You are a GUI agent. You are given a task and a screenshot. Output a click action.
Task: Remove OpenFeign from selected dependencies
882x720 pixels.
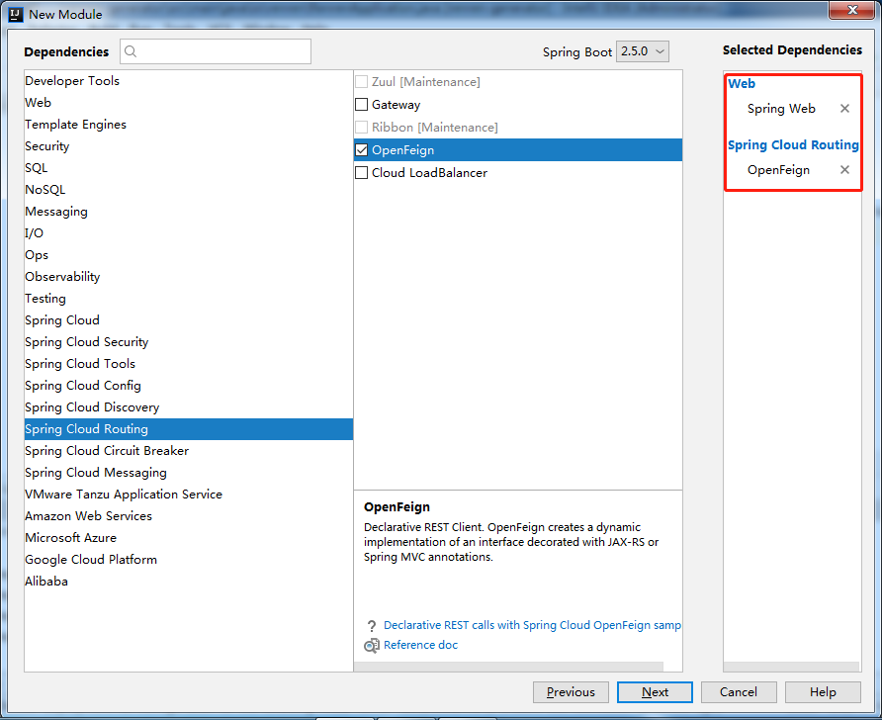(x=844, y=170)
